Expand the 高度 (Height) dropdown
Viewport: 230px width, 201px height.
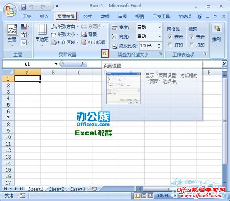(x=160, y=36)
